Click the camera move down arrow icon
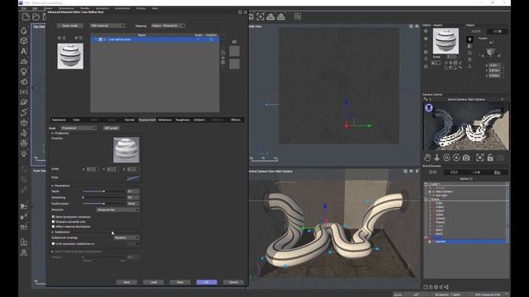This screenshot has height=297, width=529. click(437, 158)
